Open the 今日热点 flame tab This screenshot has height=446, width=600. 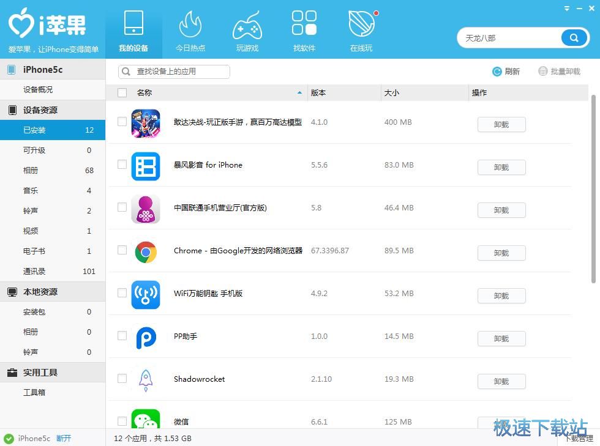[x=190, y=30]
